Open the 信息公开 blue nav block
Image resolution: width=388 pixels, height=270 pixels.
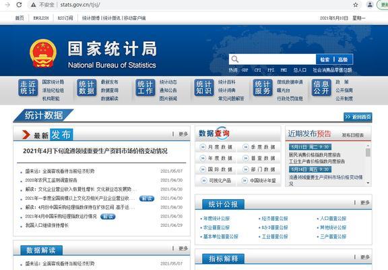[x=321, y=88]
